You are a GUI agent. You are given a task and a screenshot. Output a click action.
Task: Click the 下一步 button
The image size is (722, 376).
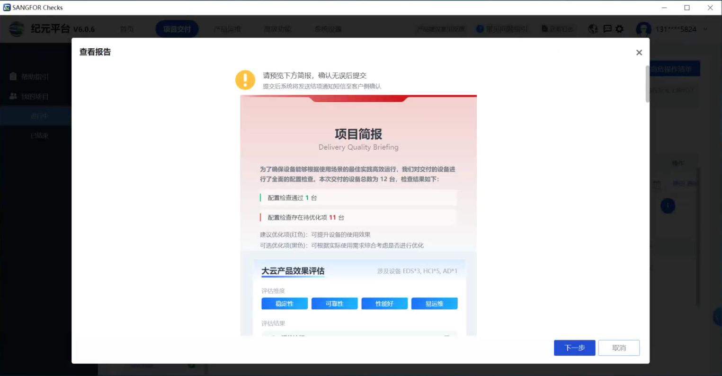(x=574, y=348)
